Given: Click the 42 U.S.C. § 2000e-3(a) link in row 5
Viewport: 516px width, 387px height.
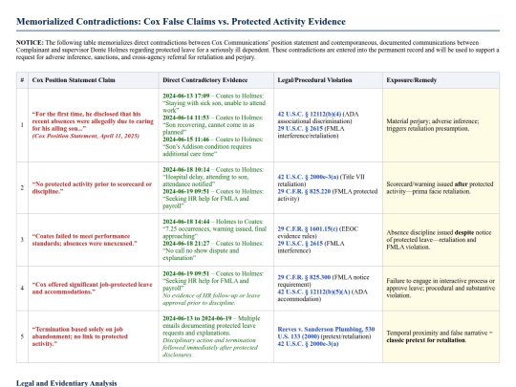Looking at the screenshot, I should coord(308,344).
